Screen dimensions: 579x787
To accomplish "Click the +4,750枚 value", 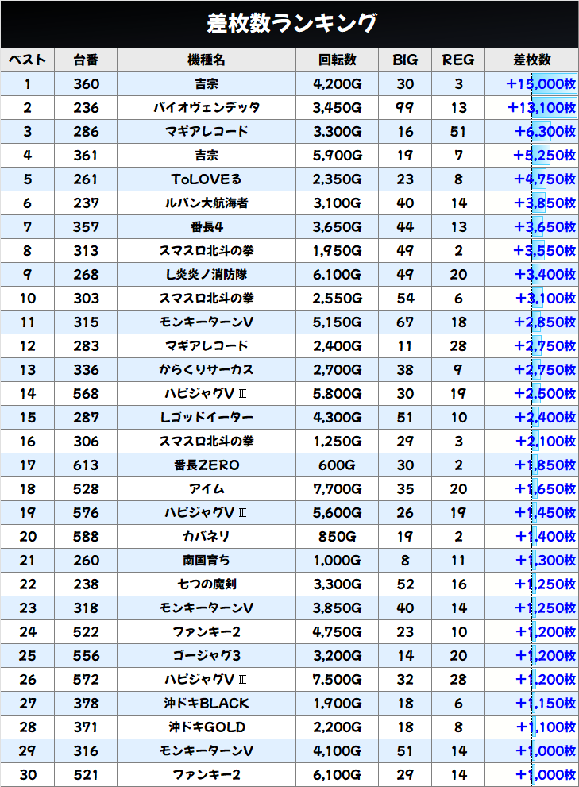I will pyautogui.click(x=545, y=179).
